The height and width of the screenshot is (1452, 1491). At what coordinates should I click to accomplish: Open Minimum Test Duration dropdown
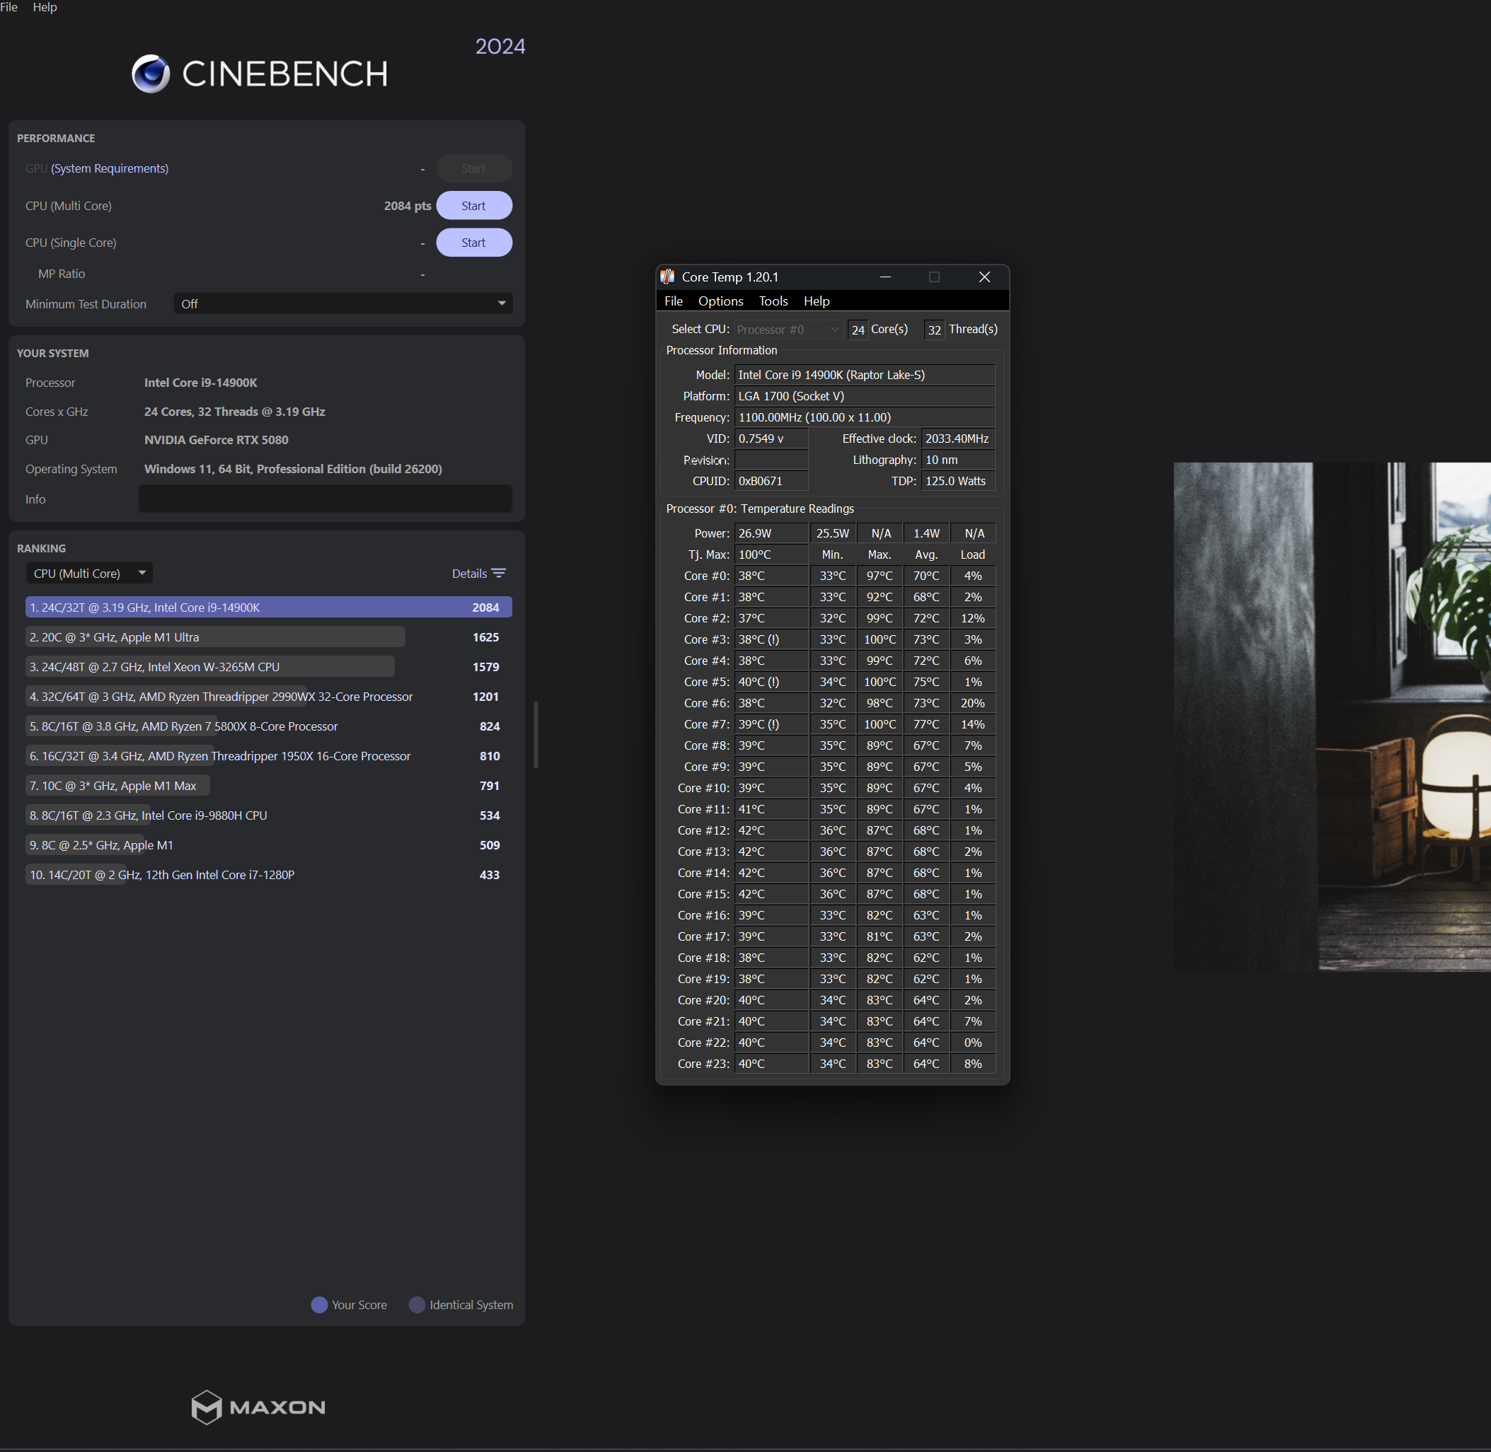(342, 303)
